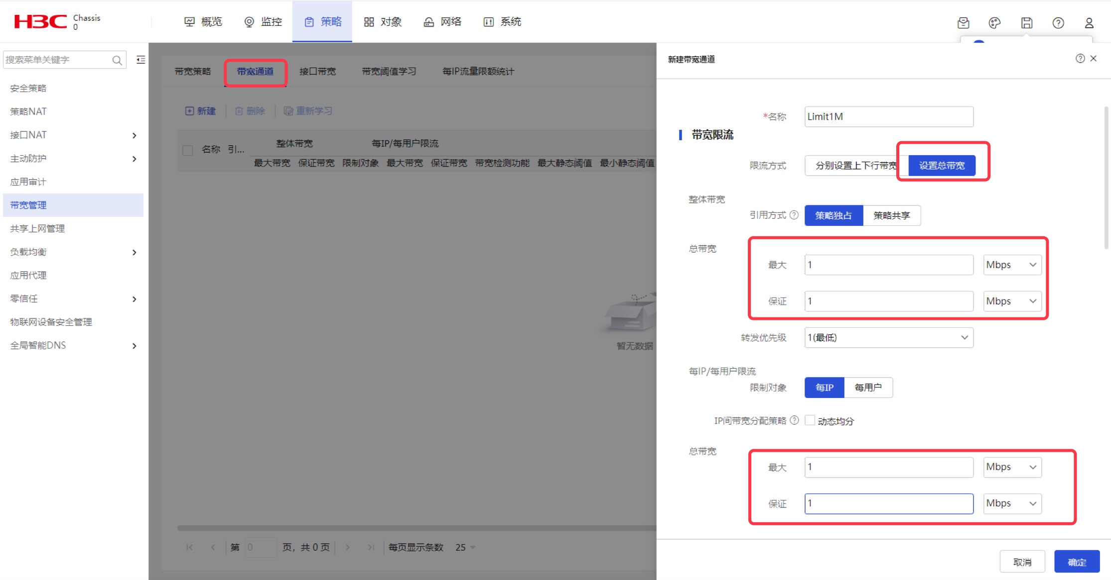Select 每用户 as limit object
Screen dimensions: 1111x580
[x=868, y=387]
